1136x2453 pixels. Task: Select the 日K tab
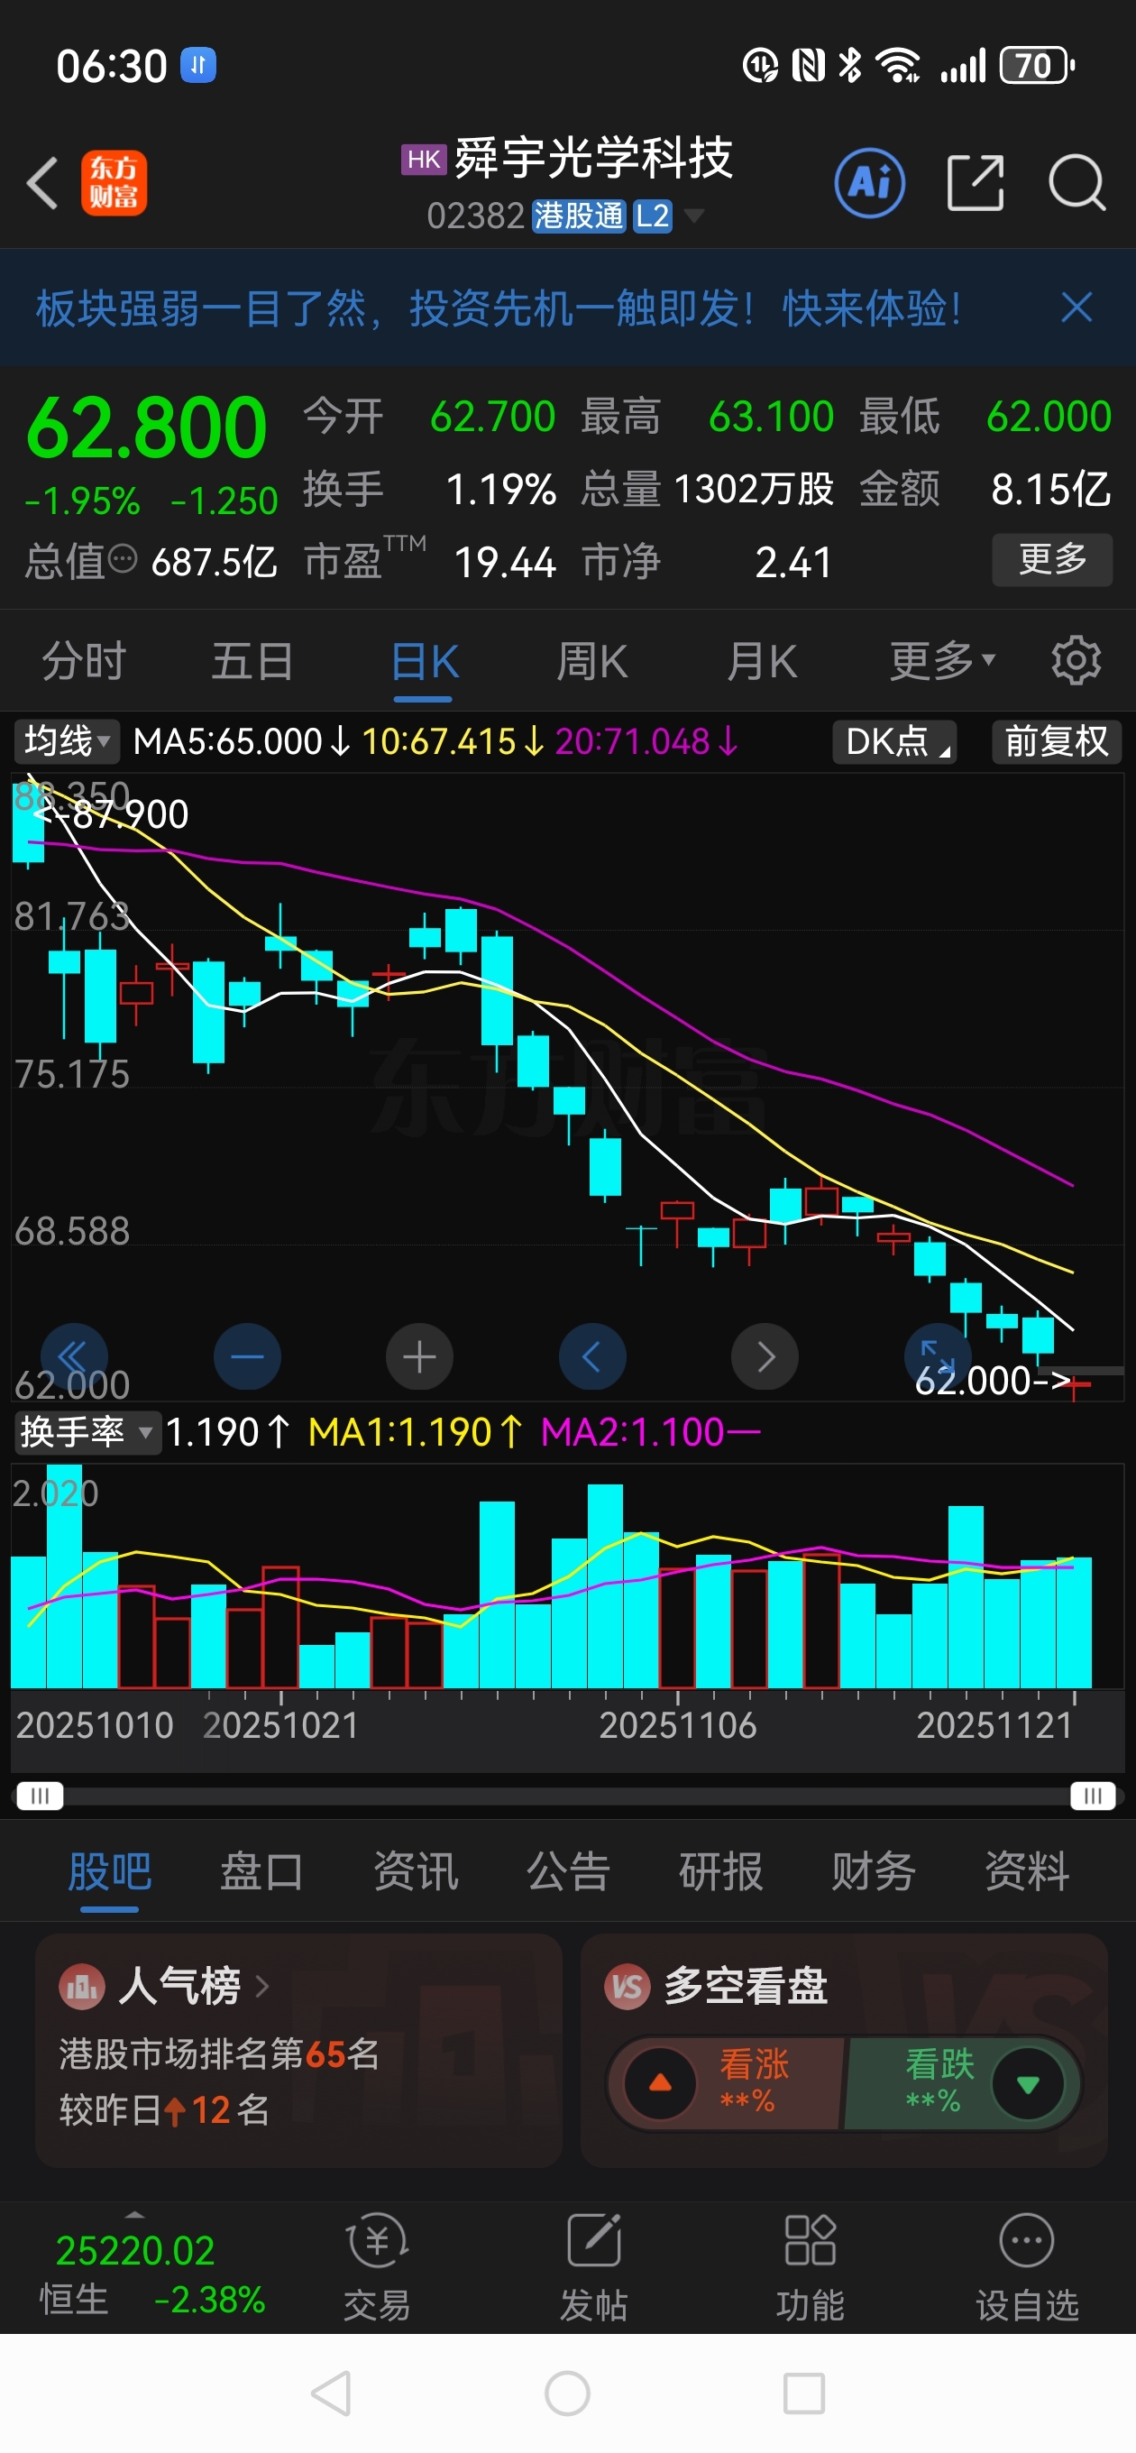coord(424,660)
